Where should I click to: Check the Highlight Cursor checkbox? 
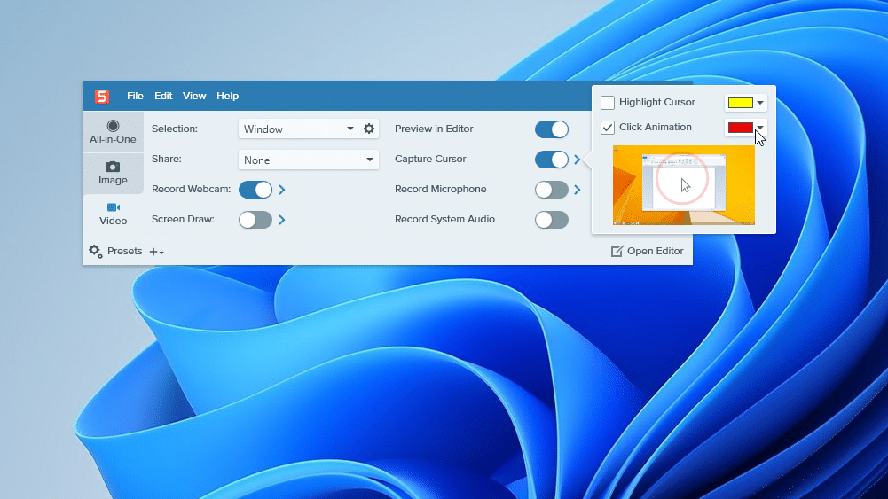click(608, 103)
